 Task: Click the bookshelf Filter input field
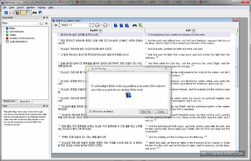pyautogui.click(x=24, y=23)
